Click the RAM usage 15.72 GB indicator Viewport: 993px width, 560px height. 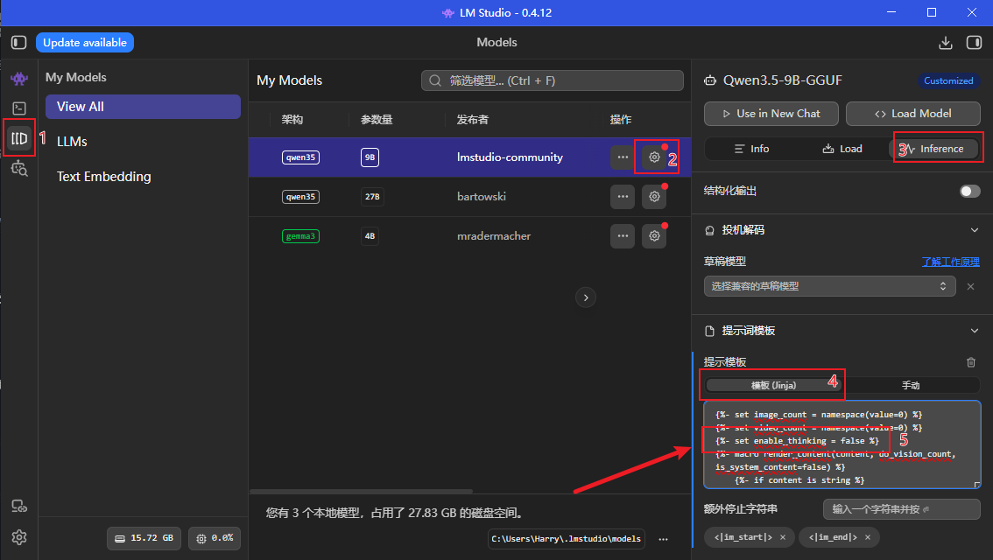coord(144,538)
